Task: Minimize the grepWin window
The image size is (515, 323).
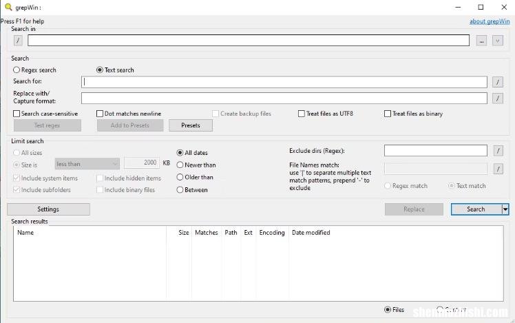Action: tap(458, 7)
